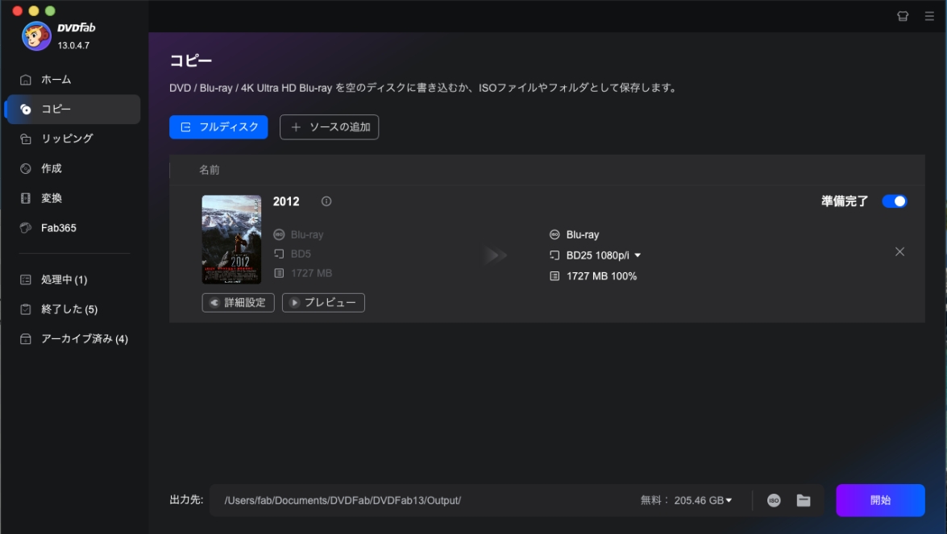
Task: Click the output Blu-ray disc icon
Action: pyautogui.click(x=554, y=234)
